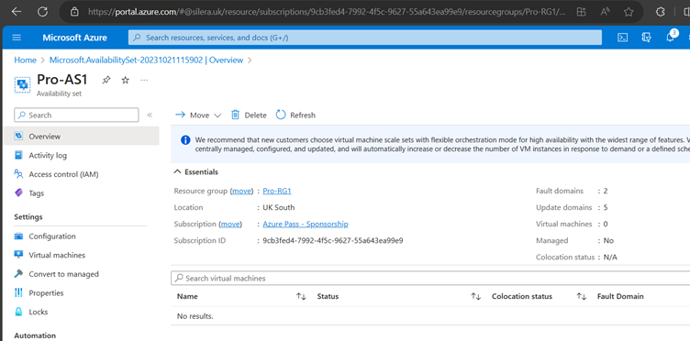
Task: Click the Access control people icon
Action: pos(18,173)
